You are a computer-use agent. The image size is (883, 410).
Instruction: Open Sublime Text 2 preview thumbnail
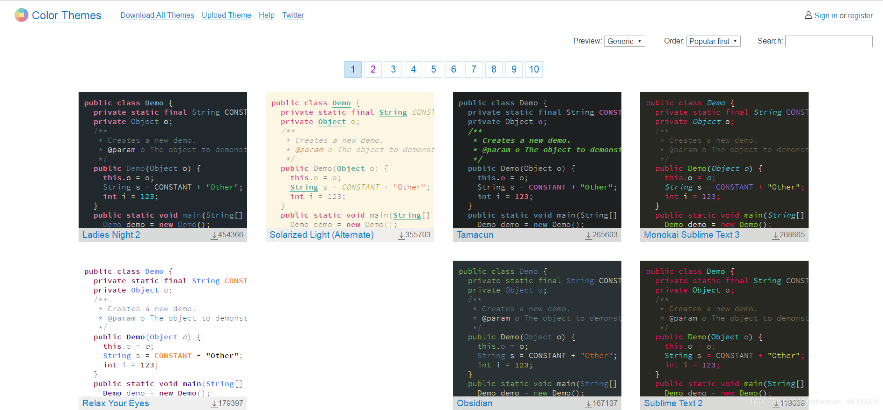coord(724,329)
